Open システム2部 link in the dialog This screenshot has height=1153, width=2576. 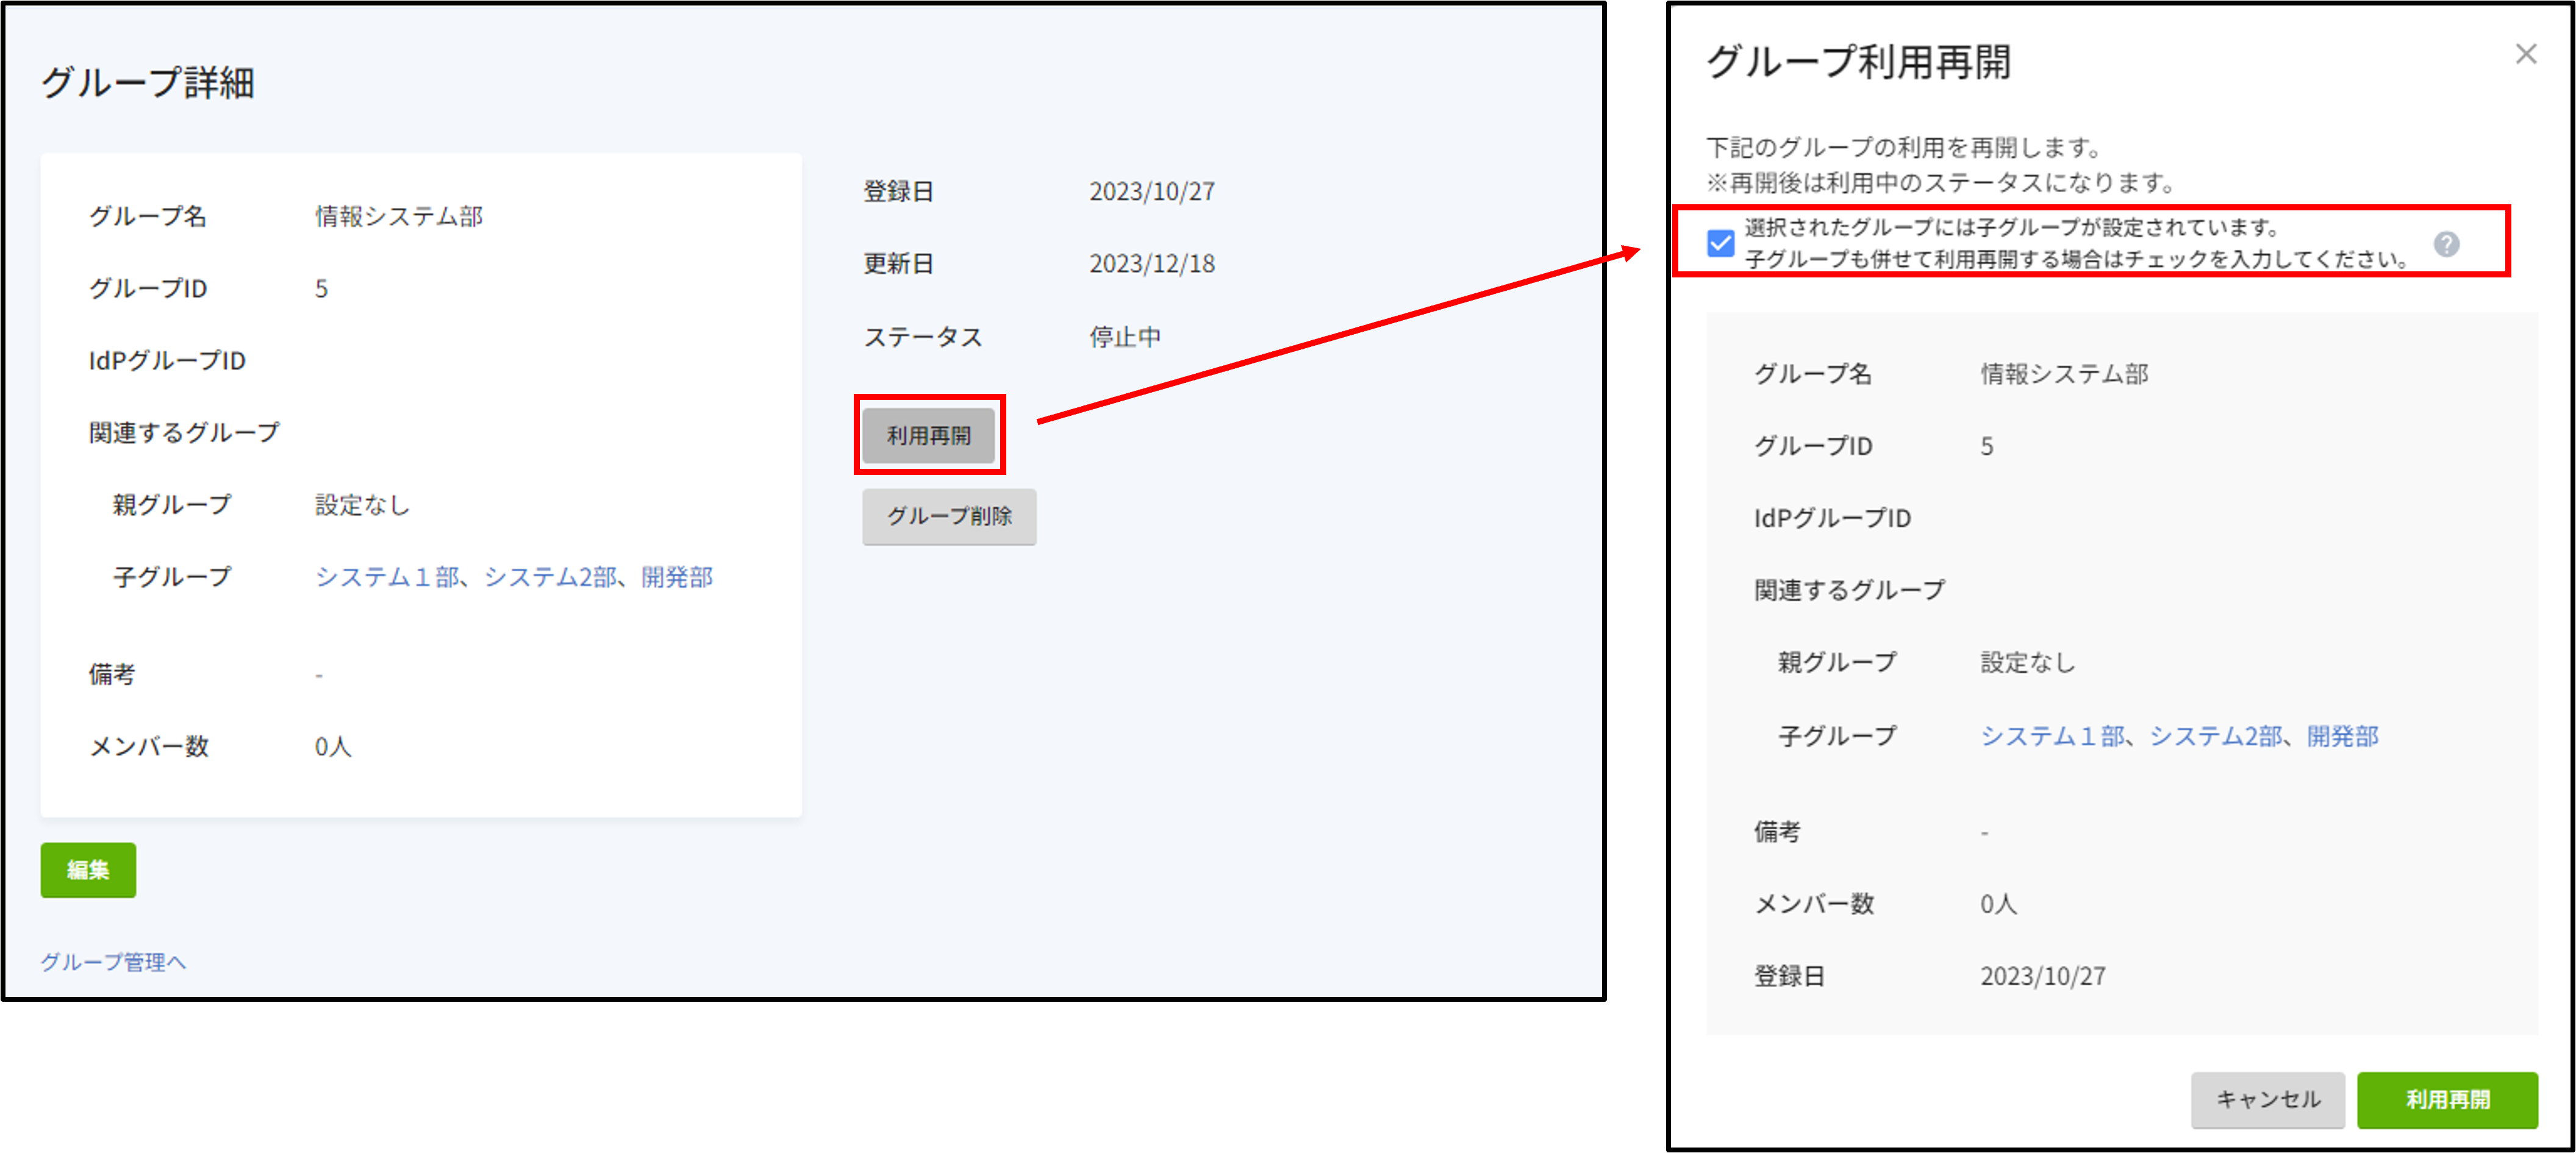[x=2216, y=736]
